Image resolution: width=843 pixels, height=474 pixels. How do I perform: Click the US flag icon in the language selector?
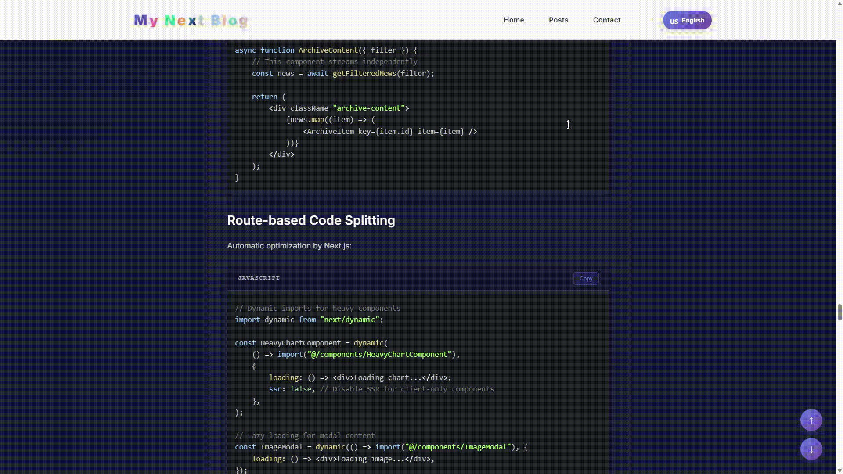[x=673, y=20]
